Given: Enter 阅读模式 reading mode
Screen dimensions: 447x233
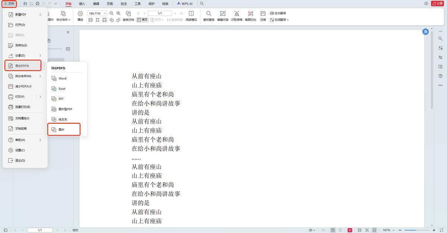Looking at the screenshot, I should 191,14.
